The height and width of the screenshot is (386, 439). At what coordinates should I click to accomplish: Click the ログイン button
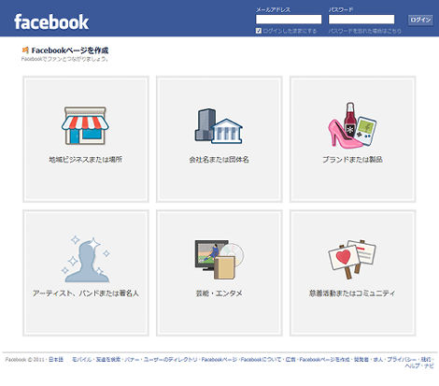point(420,20)
